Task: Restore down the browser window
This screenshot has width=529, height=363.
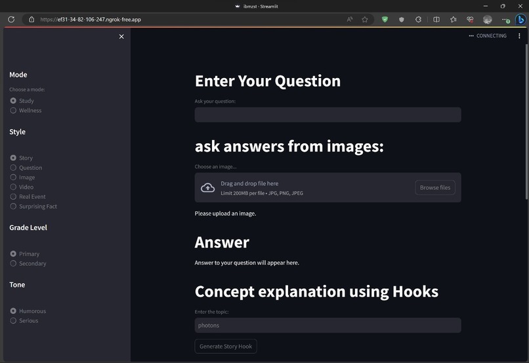Action: [x=503, y=6]
